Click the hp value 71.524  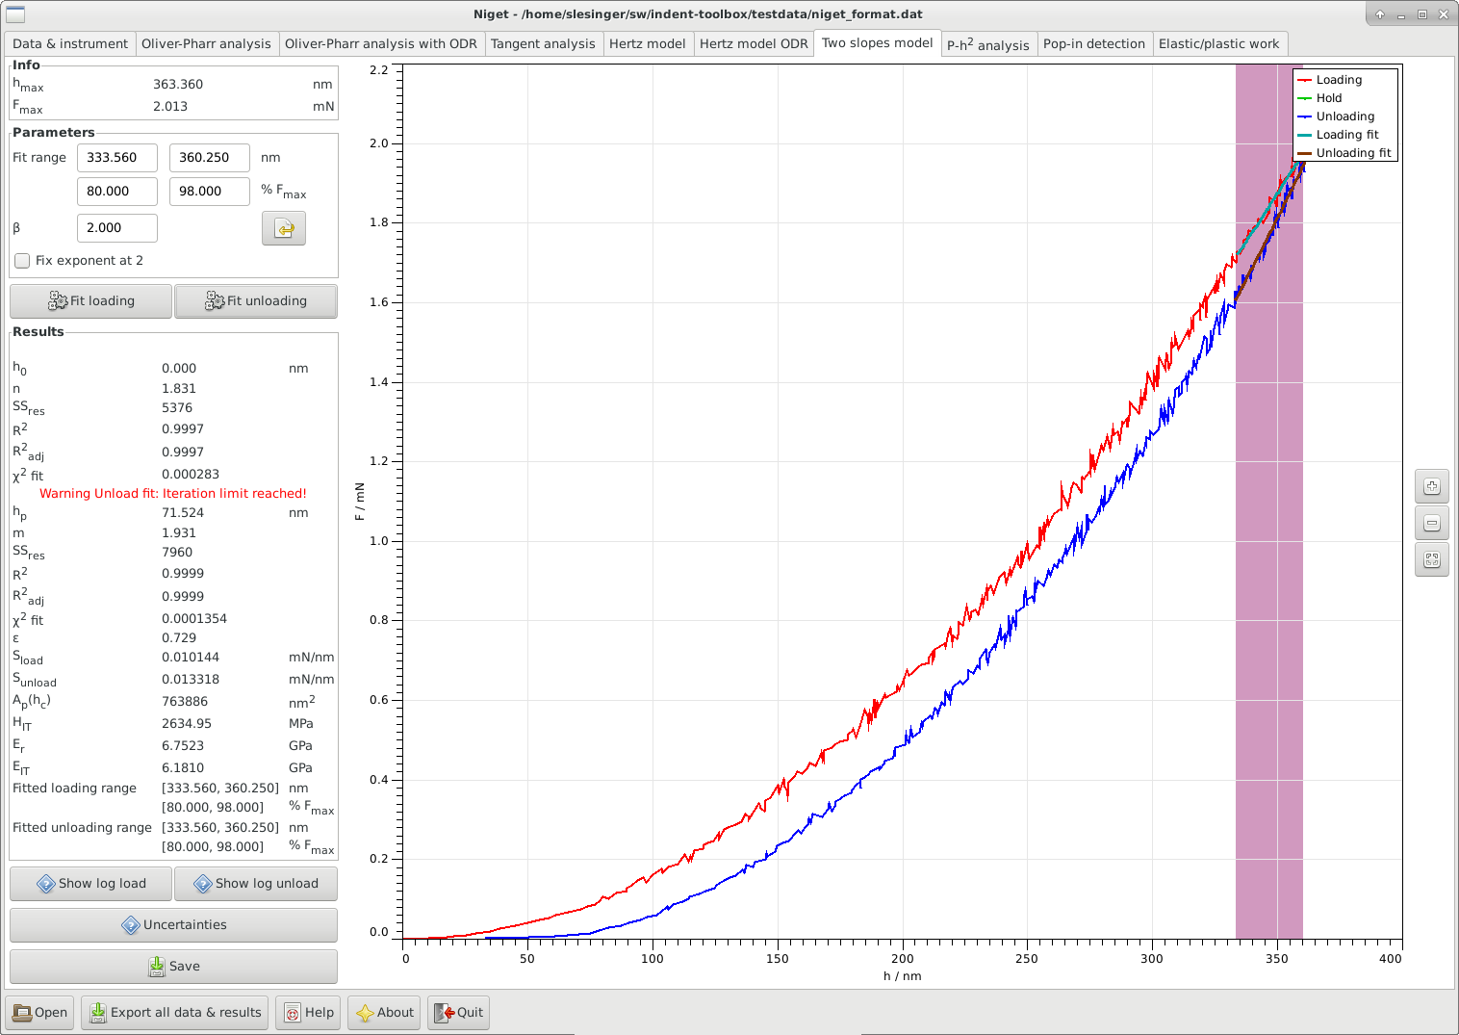pyautogui.click(x=183, y=513)
